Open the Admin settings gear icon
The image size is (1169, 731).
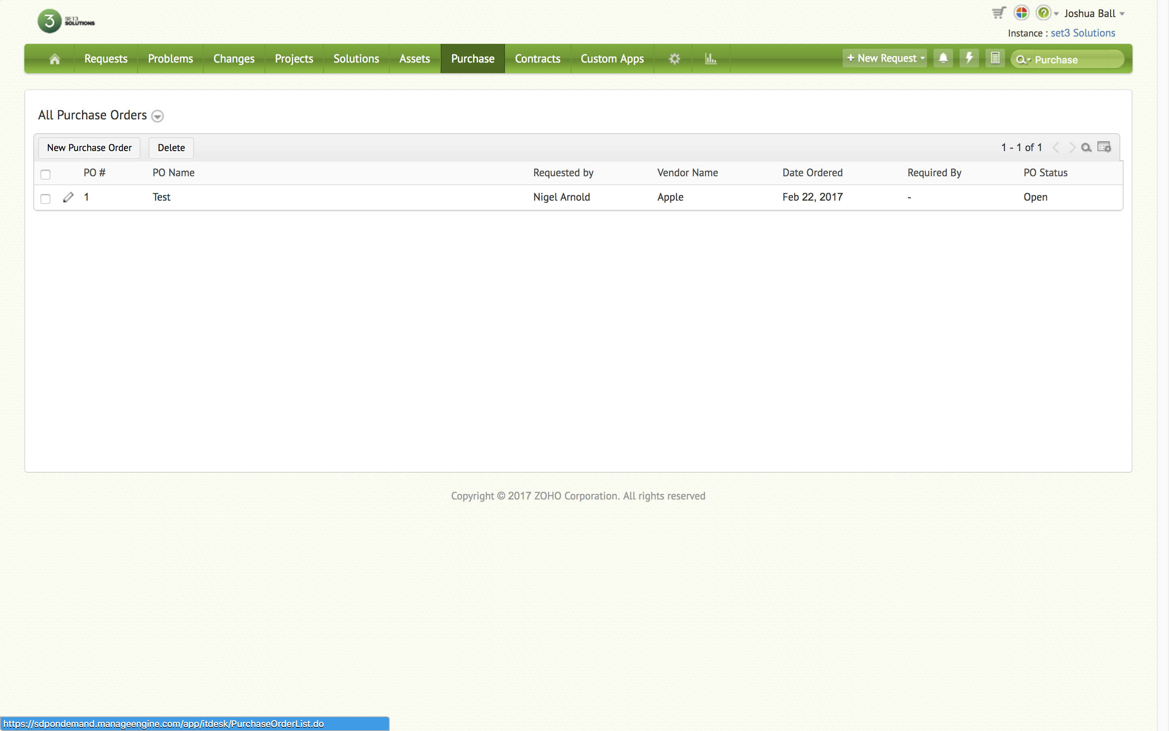coord(674,59)
